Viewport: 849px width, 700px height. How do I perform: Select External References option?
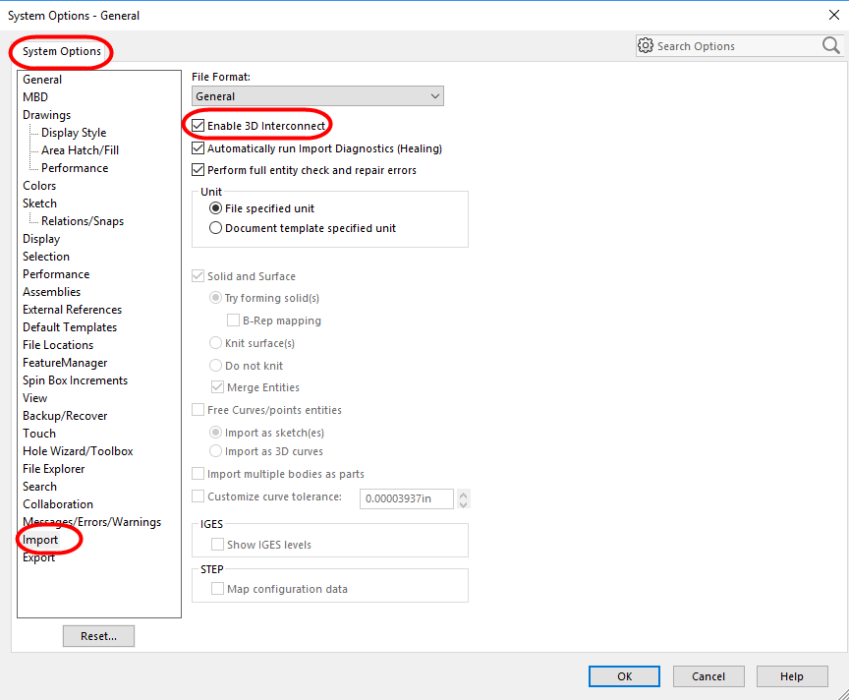pyautogui.click(x=72, y=310)
